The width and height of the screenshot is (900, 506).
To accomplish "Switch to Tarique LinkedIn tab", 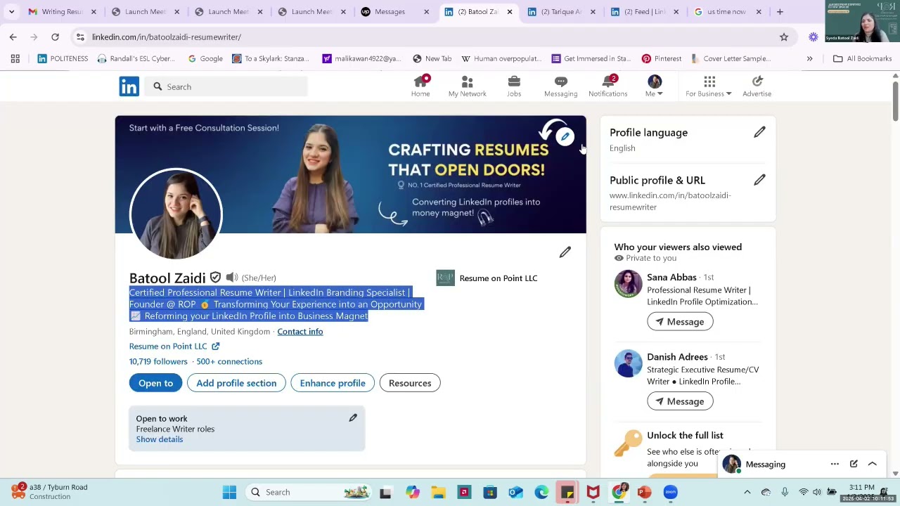I will click(560, 12).
